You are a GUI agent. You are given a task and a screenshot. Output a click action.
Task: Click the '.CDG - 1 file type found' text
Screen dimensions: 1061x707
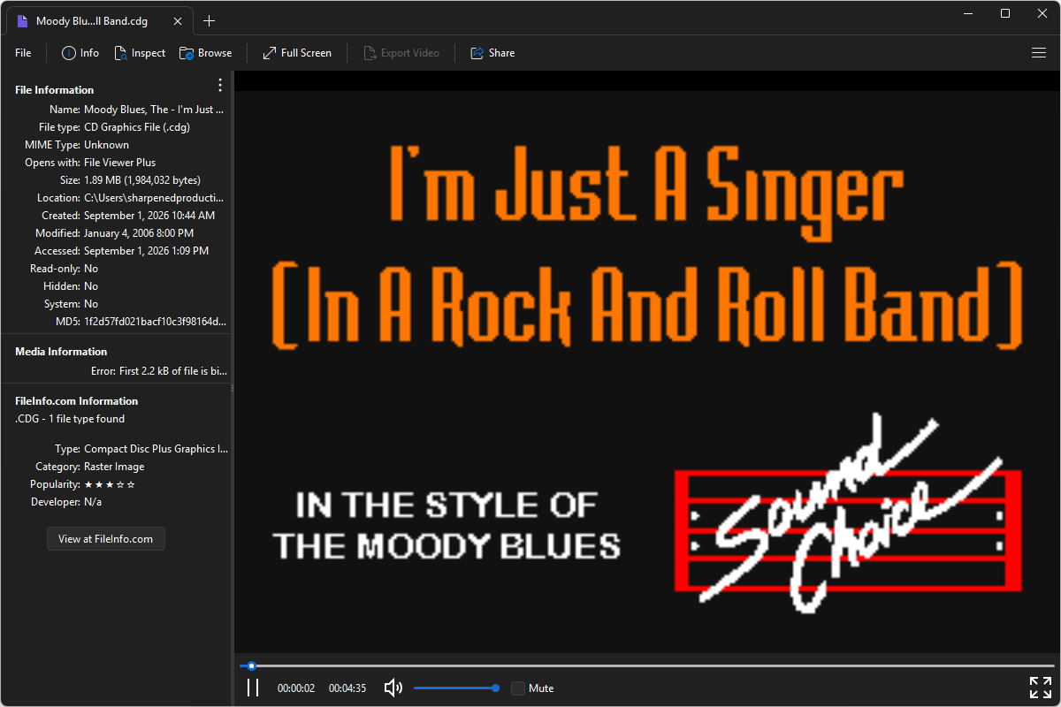(x=70, y=419)
